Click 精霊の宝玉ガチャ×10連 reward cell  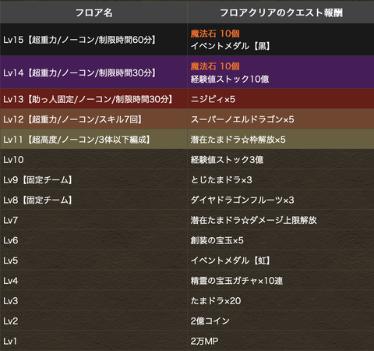point(280,281)
